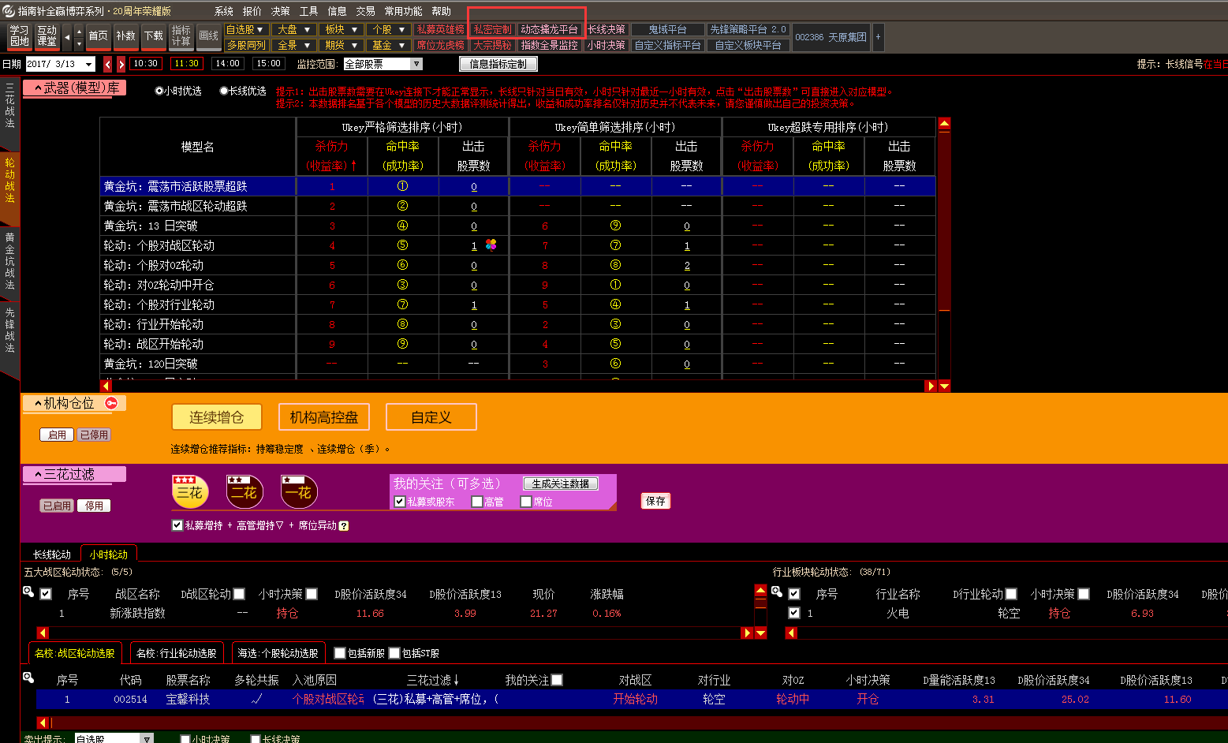The height and width of the screenshot is (743, 1228).
Task: Click the help question mark after 席位异动
Action: (x=344, y=526)
